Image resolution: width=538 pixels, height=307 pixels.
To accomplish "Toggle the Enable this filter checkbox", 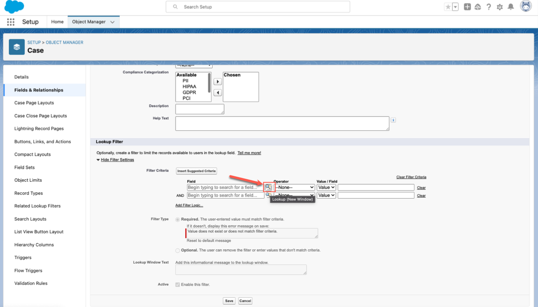I will click(x=178, y=285).
